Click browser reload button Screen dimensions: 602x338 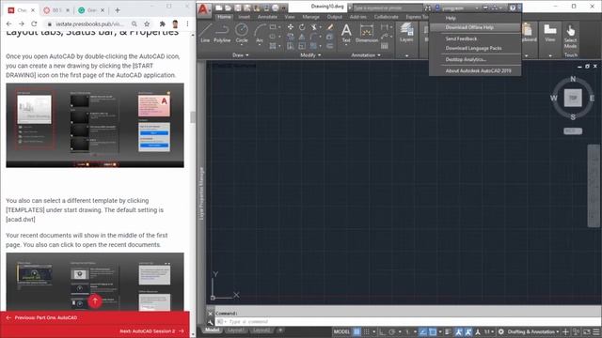[34, 23]
